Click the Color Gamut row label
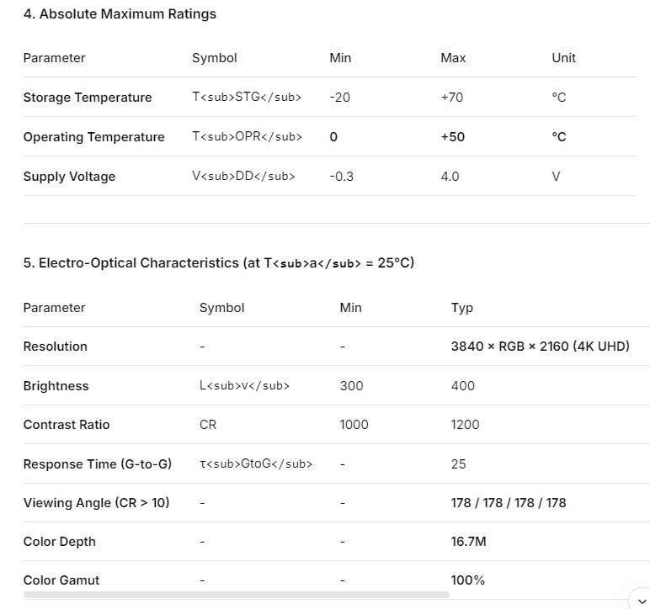650x609 pixels. pyautogui.click(x=61, y=580)
